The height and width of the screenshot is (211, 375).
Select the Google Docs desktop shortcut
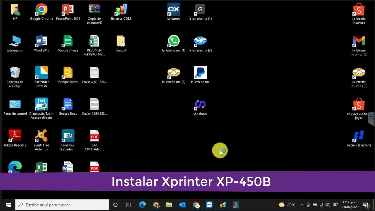pyautogui.click(x=68, y=107)
